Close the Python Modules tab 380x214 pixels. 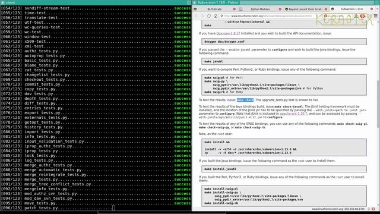280,9
